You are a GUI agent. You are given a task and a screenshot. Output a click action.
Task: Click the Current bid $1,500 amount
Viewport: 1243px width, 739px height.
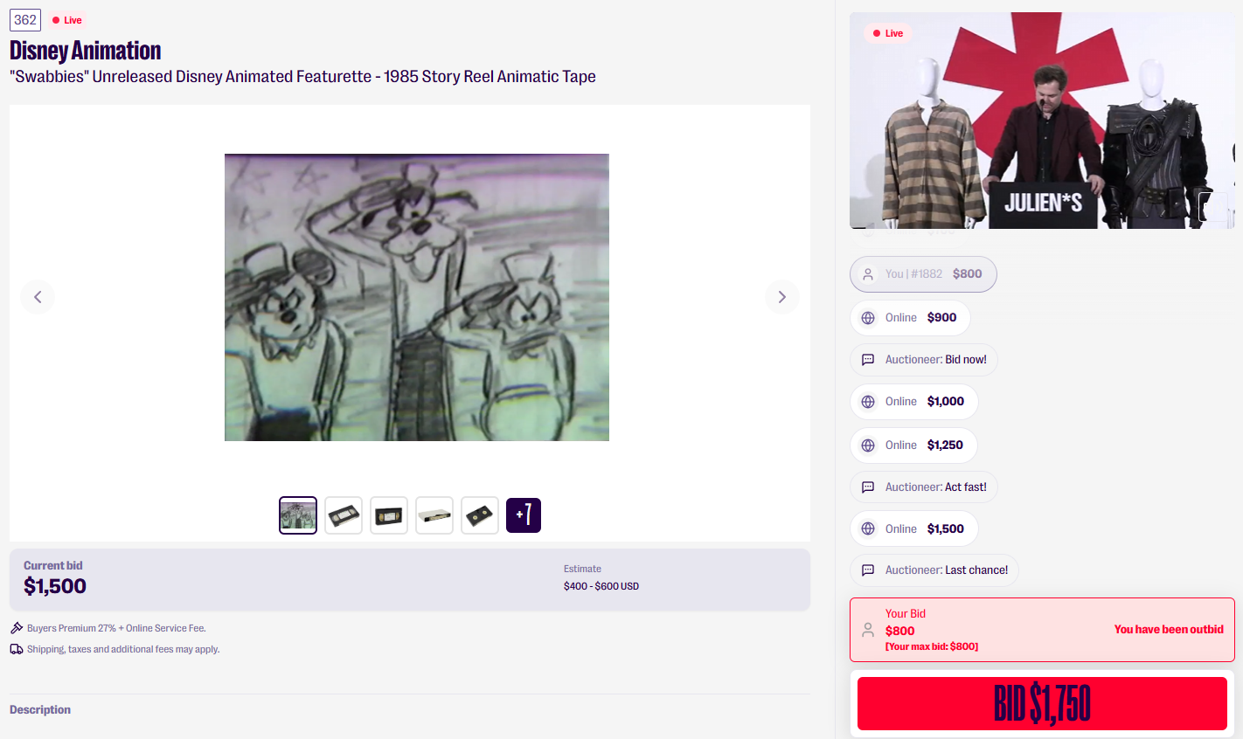55,586
